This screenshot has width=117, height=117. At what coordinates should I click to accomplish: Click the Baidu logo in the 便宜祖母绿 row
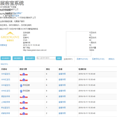[x=24, y=97]
